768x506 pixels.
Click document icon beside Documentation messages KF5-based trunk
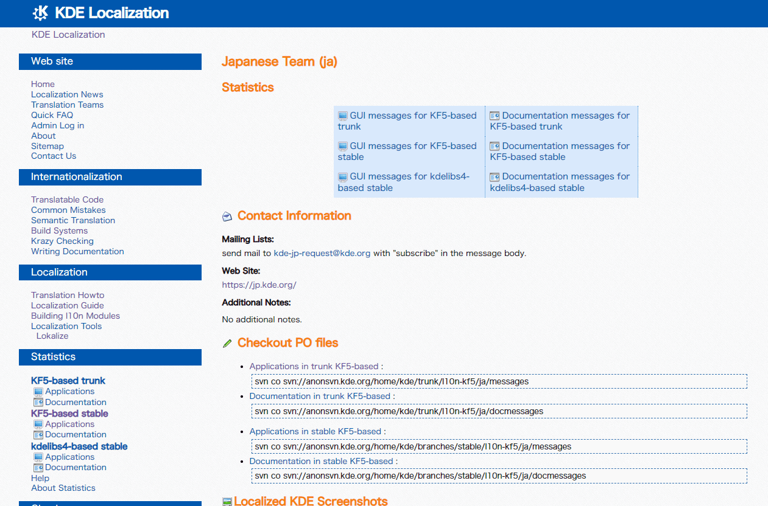click(x=495, y=116)
